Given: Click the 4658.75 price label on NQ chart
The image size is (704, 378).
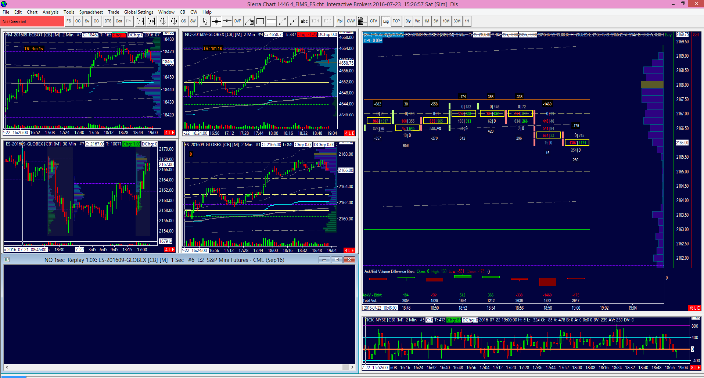Looking at the screenshot, I should point(346,63).
